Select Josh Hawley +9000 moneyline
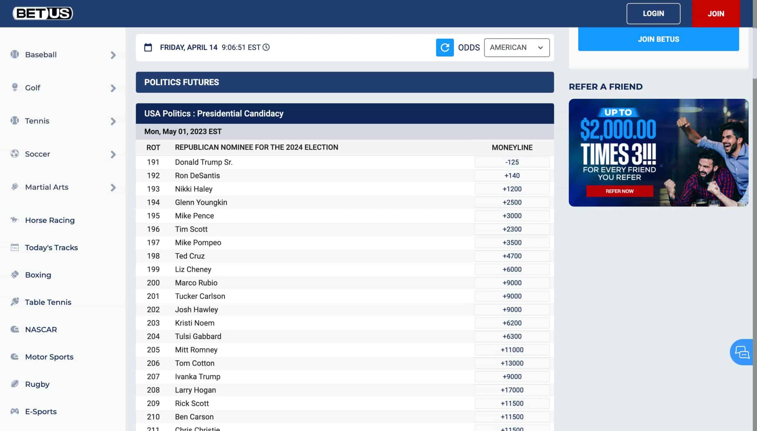The image size is (757, 431). tap(512, 309)
